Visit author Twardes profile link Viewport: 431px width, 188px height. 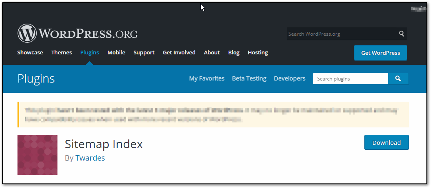coord(90,158)
